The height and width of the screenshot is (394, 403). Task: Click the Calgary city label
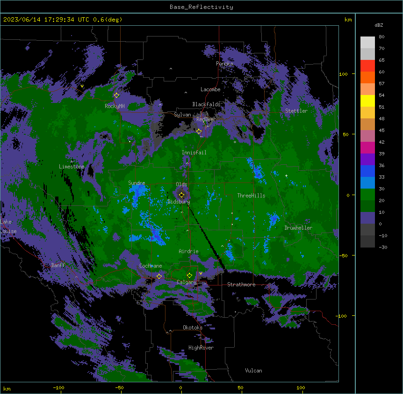click(x=187, y=282)
